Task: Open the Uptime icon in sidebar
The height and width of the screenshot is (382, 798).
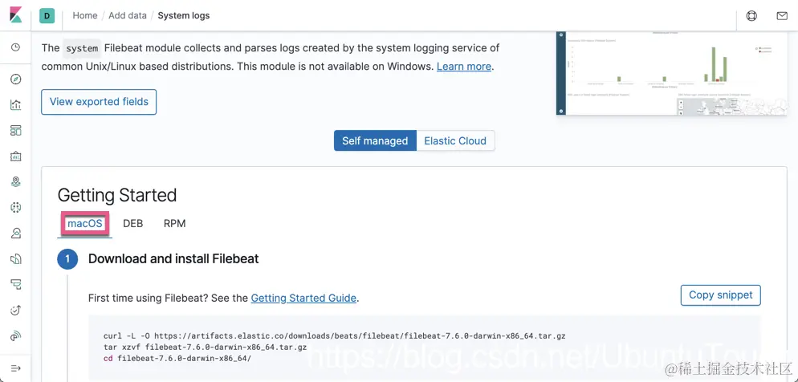Action: [x=16, y=310]
